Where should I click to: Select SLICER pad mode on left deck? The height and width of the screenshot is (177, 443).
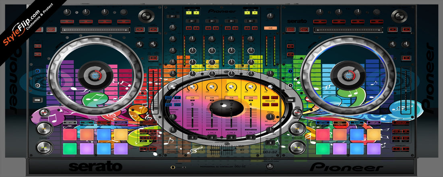(x=104, y=123)
